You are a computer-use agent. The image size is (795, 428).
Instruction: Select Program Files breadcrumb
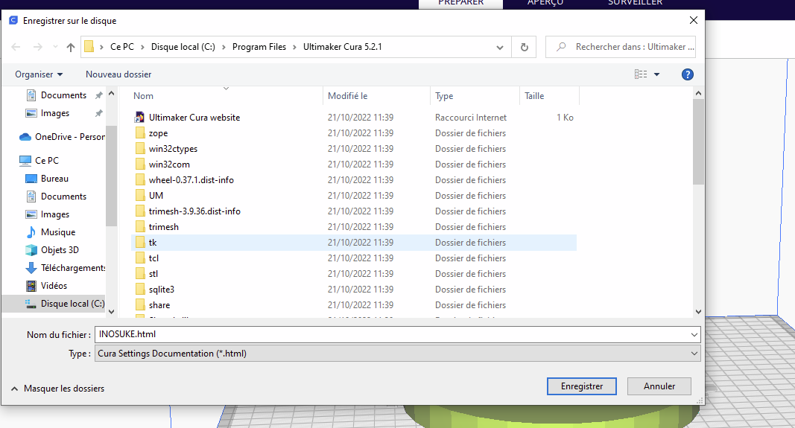[259, 47]
